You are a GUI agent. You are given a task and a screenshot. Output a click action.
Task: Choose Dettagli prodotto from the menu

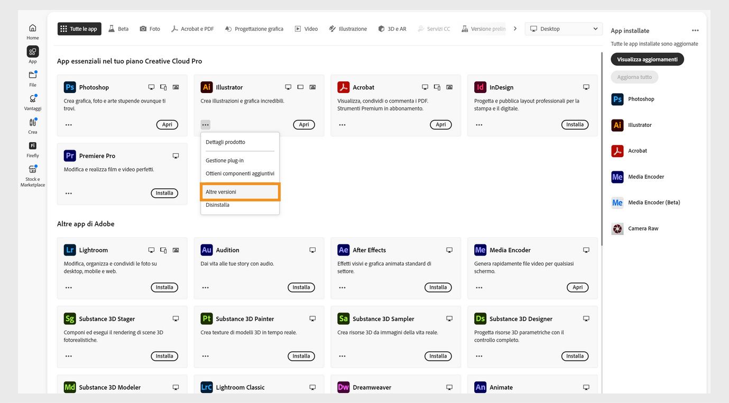[x=240, y=142]
